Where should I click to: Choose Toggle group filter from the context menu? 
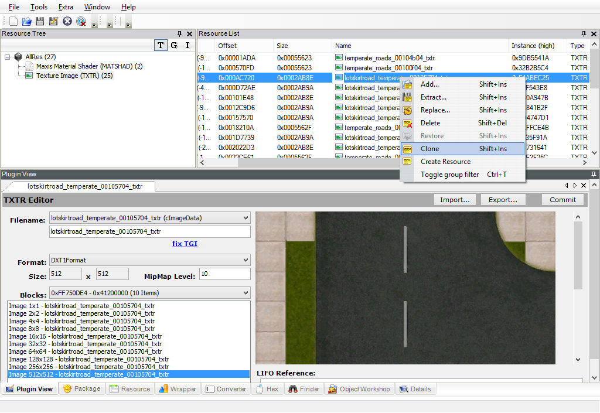click(463, 175)
